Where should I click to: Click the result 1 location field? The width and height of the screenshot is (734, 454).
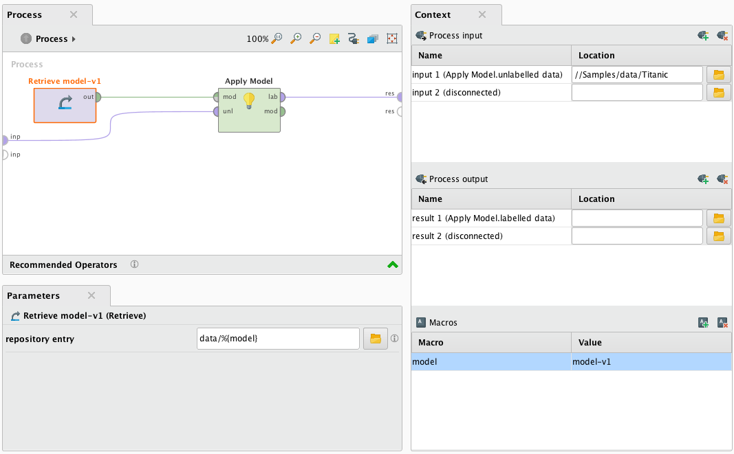coord(636,218)
